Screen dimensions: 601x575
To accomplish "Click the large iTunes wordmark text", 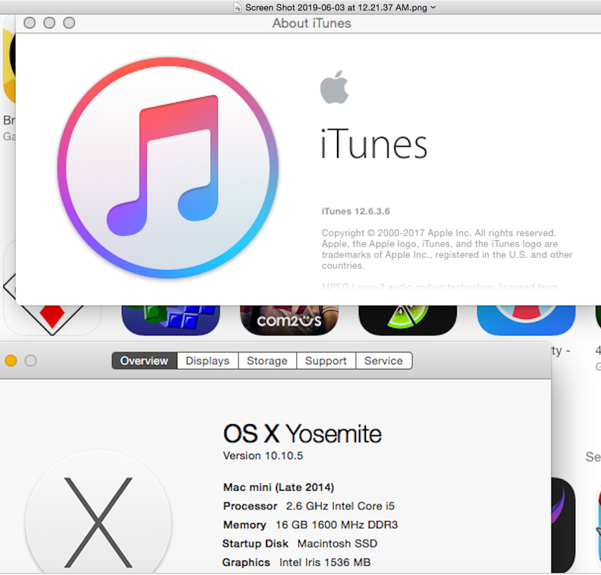I will coord(374,144).
